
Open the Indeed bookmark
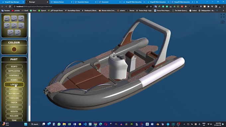coord(193,11)
